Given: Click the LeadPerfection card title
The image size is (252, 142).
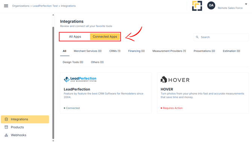Looking at the screenshot, I should (77, 89).
